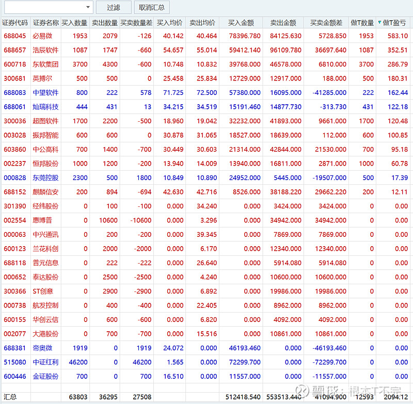
Task: Select the 金证股份 600446 row
Action: tap(205, 376)
